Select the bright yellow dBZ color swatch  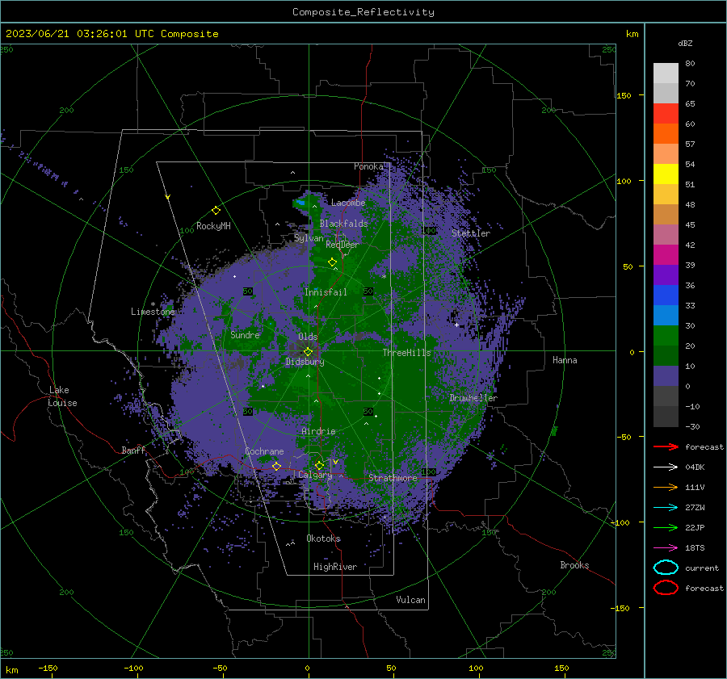point(666,174)
